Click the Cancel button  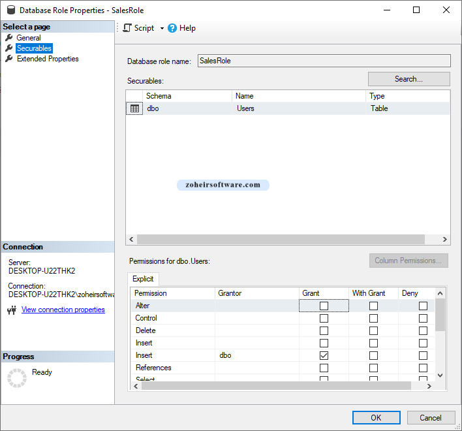(x=431, y=418)
